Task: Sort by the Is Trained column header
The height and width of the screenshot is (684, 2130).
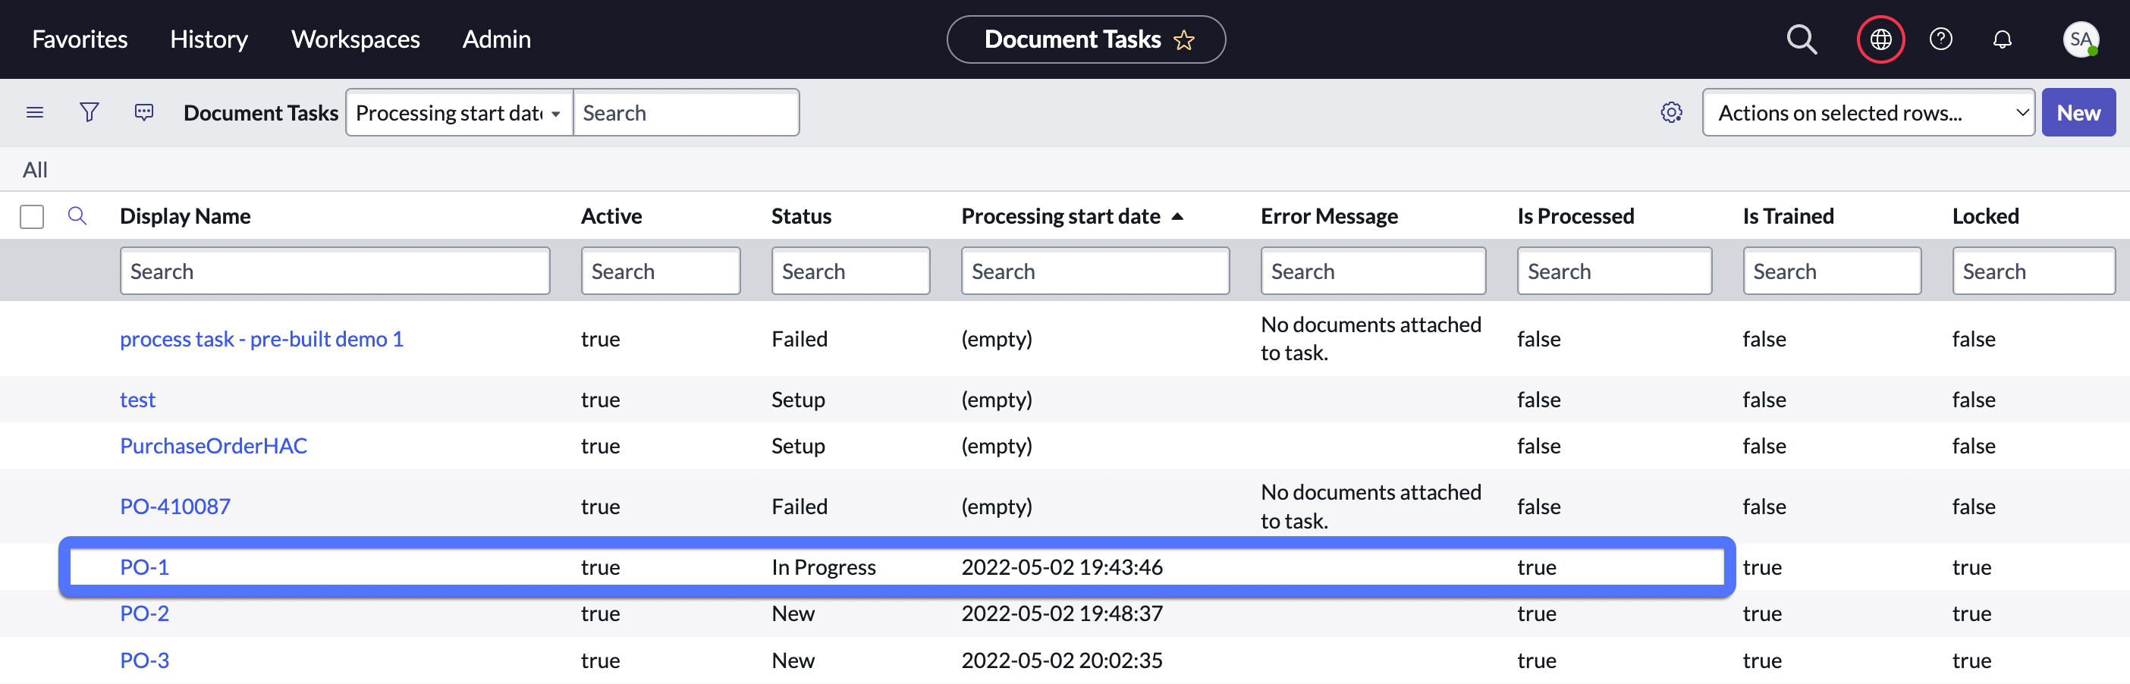Action: click(x=1788, y=216)
